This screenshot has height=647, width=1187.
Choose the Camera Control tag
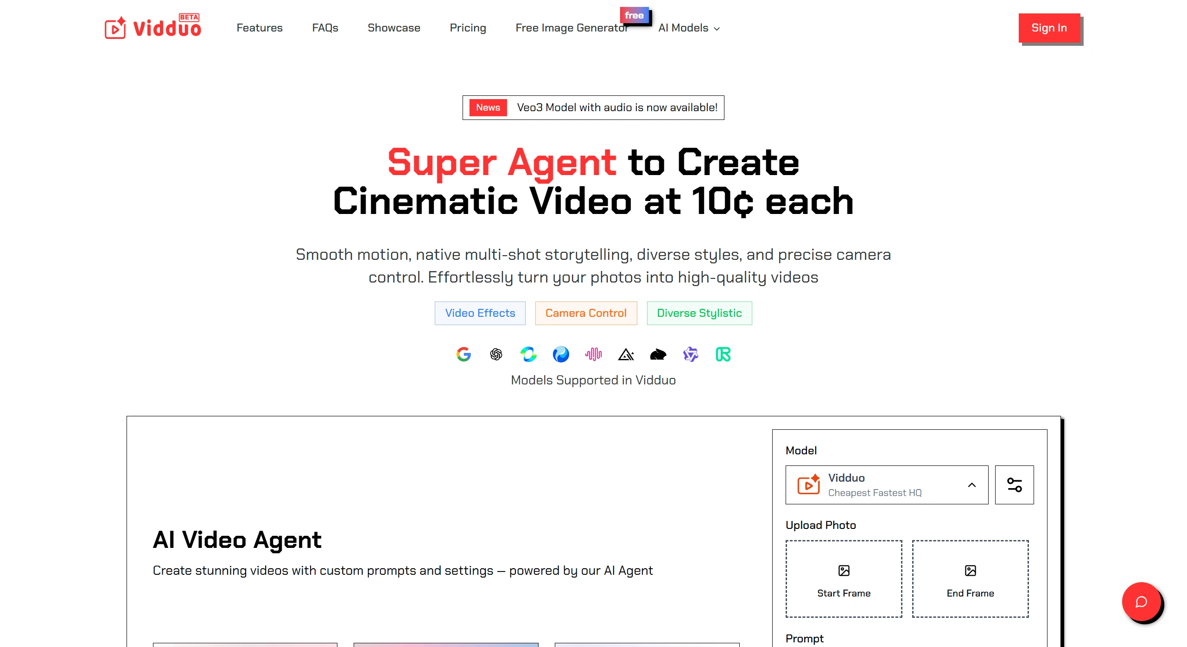(586, 313)
